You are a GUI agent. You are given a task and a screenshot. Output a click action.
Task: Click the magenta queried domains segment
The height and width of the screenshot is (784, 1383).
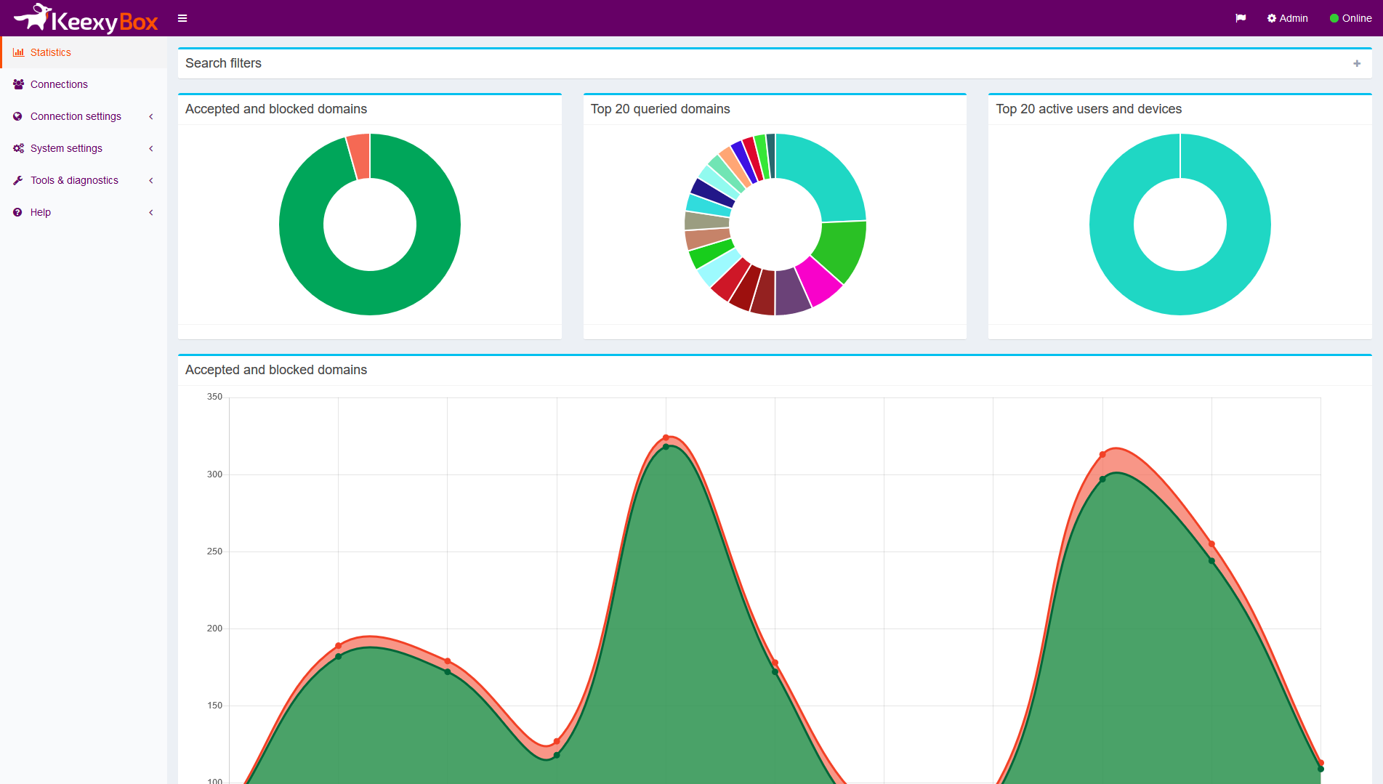point(820,283)
